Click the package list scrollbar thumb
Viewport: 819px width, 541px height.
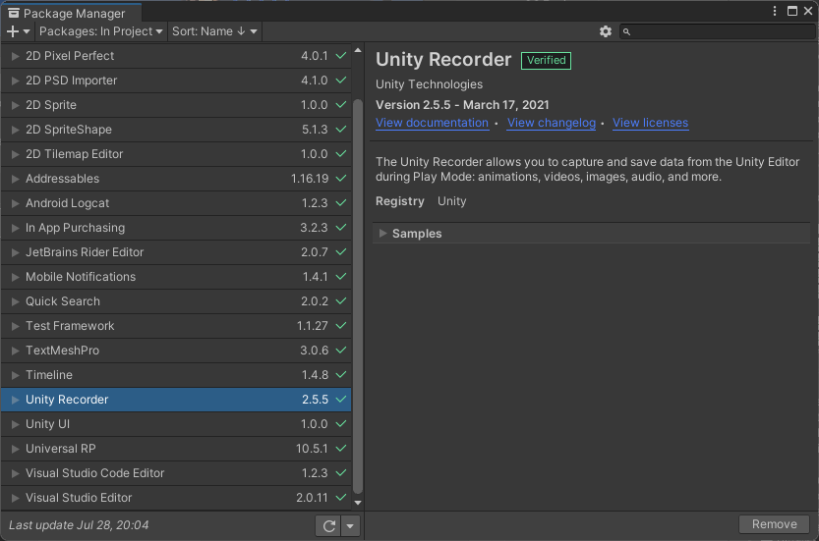[x=358, y=296]
